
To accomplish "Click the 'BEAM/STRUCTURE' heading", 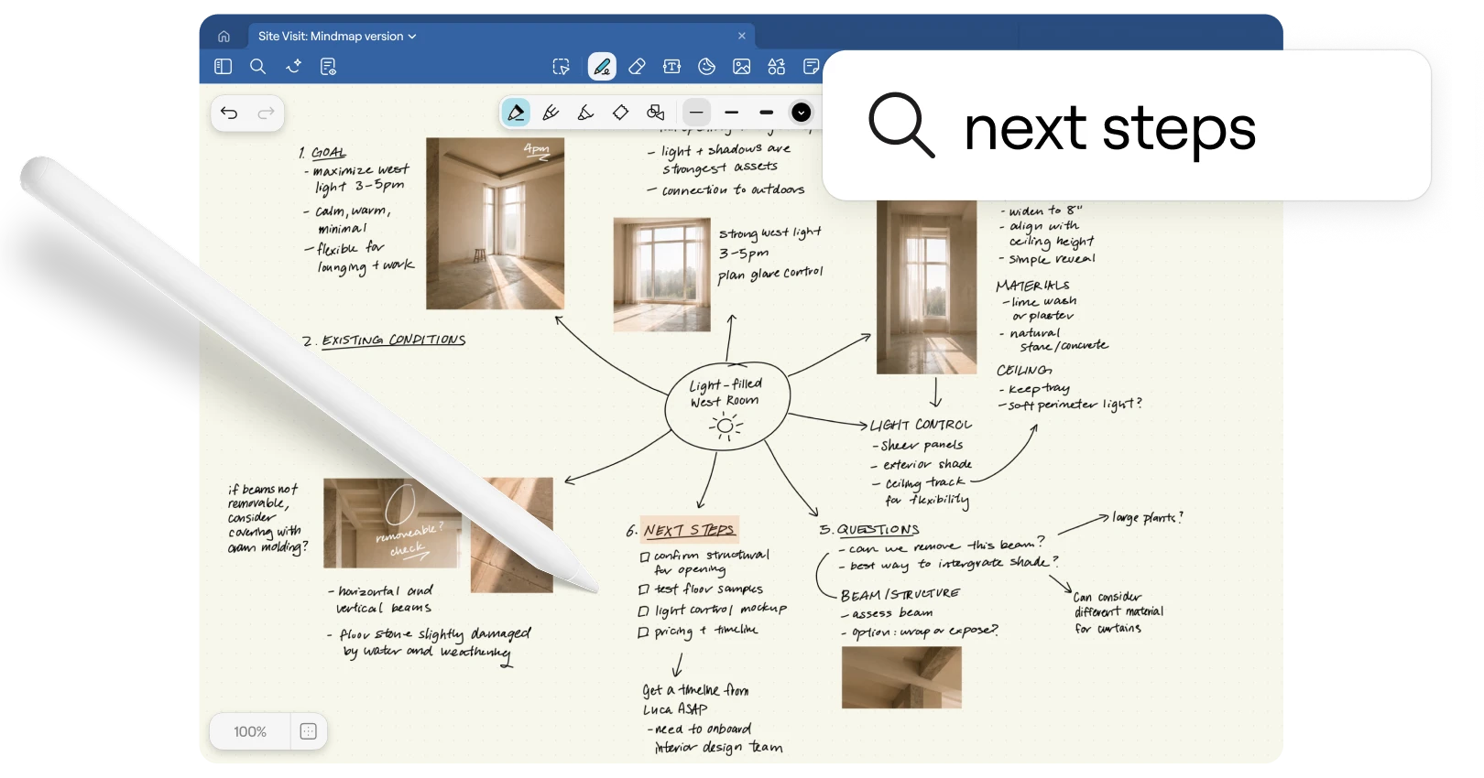I will point(900,594).
